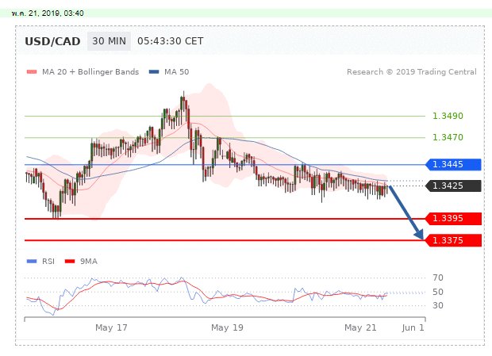Viewport: 492px width, 356px height.
Task: Click the red 1.3375 target tag
Action: [x=453, y=240]
